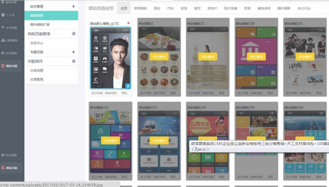
Task: Activate 微站模板101 with its yellow 点击激活 button
Action: [305, 57]
